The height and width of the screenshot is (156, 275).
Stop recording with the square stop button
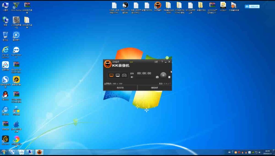tap(169, 77)
